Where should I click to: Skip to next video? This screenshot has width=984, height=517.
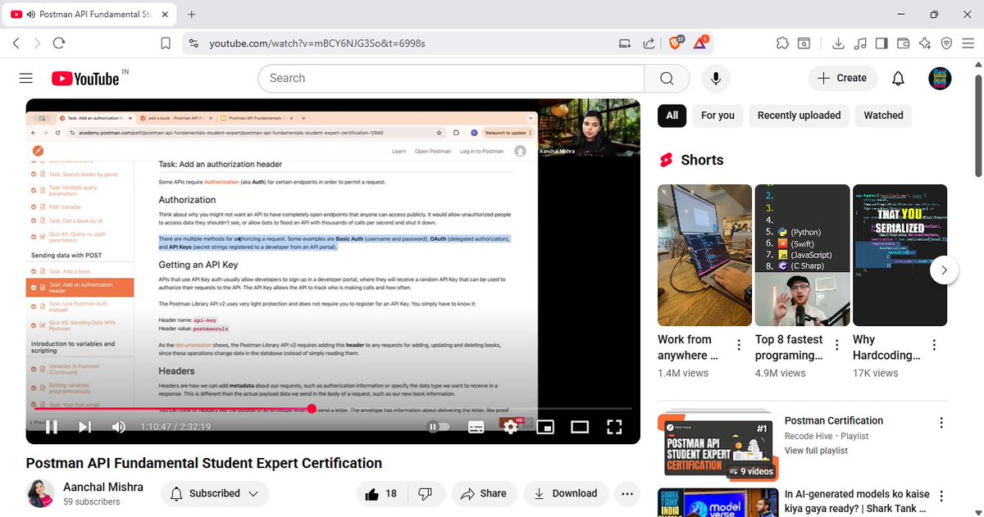pos(84,427)
